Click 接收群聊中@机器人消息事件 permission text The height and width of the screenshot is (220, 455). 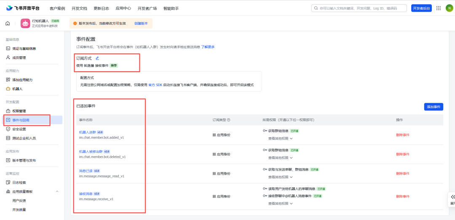(x=290, y=196)
